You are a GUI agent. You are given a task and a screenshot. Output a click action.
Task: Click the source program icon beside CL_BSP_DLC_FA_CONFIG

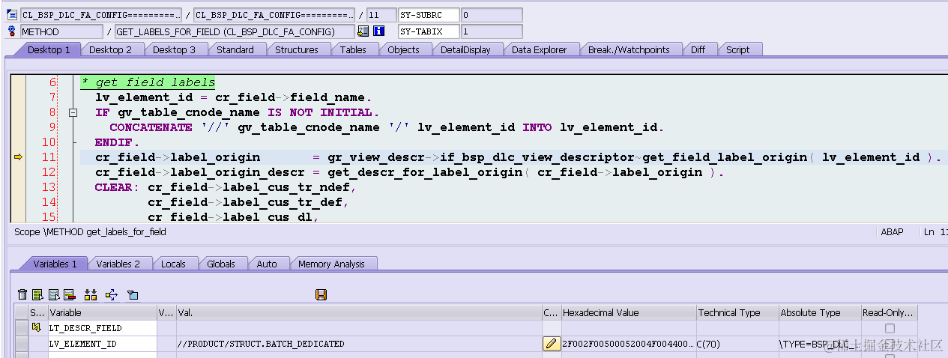pos(11,15)
